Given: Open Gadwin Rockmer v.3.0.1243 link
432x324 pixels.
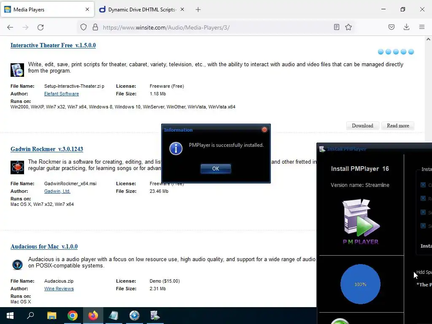Looking at the screenshot, I should [x=47, y=149].
